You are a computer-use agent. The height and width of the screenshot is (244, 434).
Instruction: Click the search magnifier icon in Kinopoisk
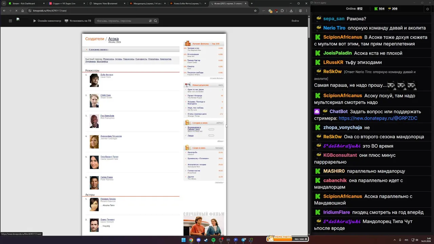pyautogui.click(x=156, y=21)
